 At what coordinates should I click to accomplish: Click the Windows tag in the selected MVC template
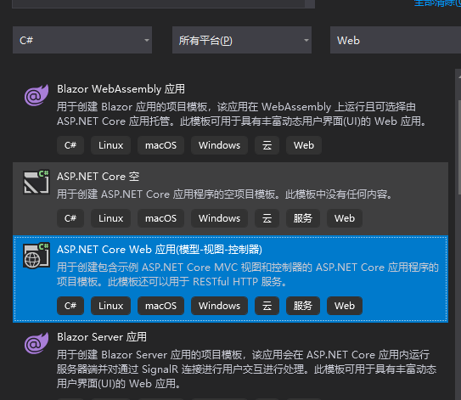click(x=219, y=306)
